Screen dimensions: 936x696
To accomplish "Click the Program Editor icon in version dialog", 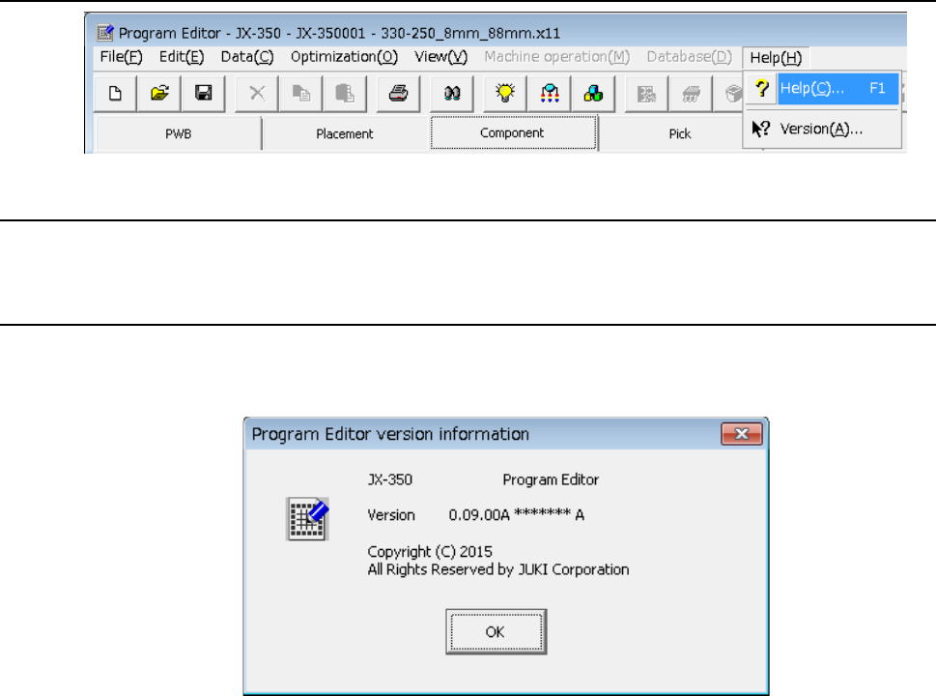I will tap(307, 518).
